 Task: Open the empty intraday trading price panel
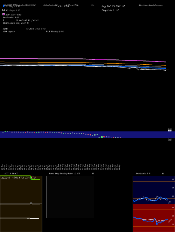70,197
